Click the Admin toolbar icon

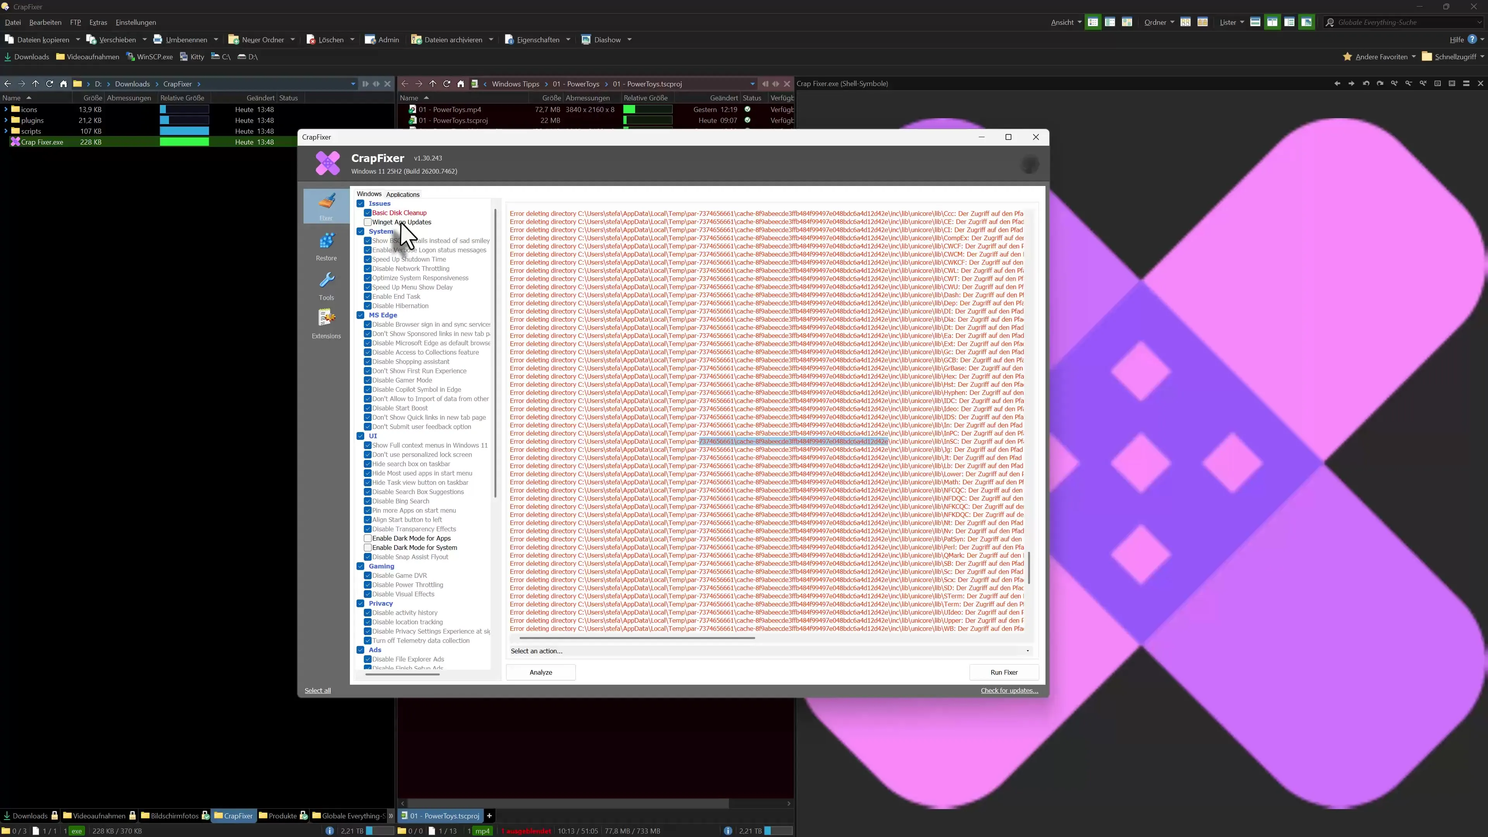point(381,39)
